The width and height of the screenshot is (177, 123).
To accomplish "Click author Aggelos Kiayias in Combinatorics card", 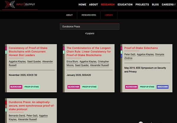I will tap(88, 61).
